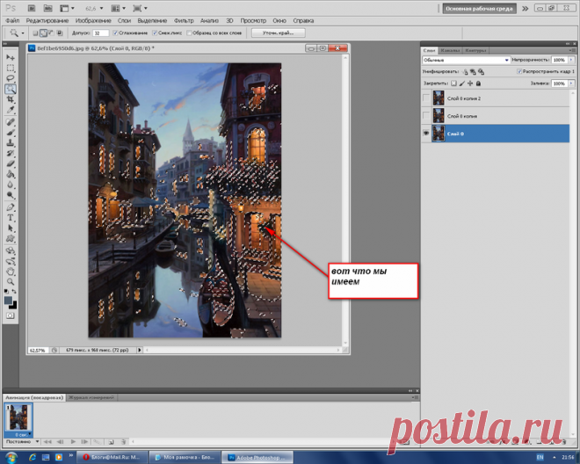This screenshot has height=464, width=580.
Task: Select the Pen tool
Action: point(11,207)
